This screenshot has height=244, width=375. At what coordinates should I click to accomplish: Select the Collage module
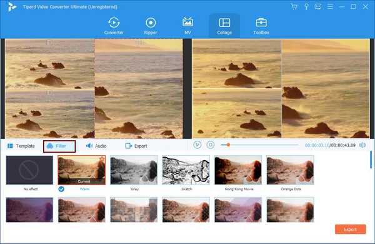pos(224,26)
